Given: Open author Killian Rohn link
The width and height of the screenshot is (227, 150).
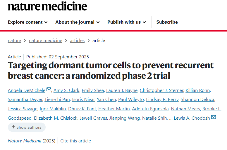Looking at the screenshot, I should click(198, 90).
